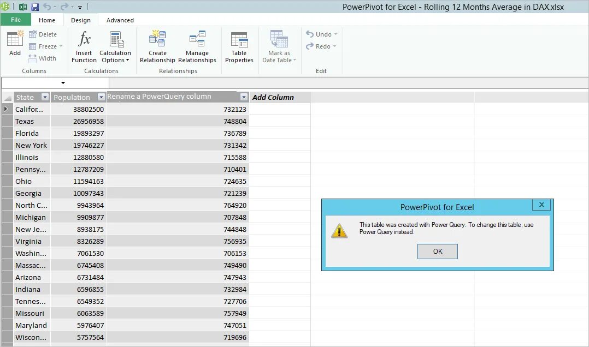Open Calculation Options menu

pos(115,47)
